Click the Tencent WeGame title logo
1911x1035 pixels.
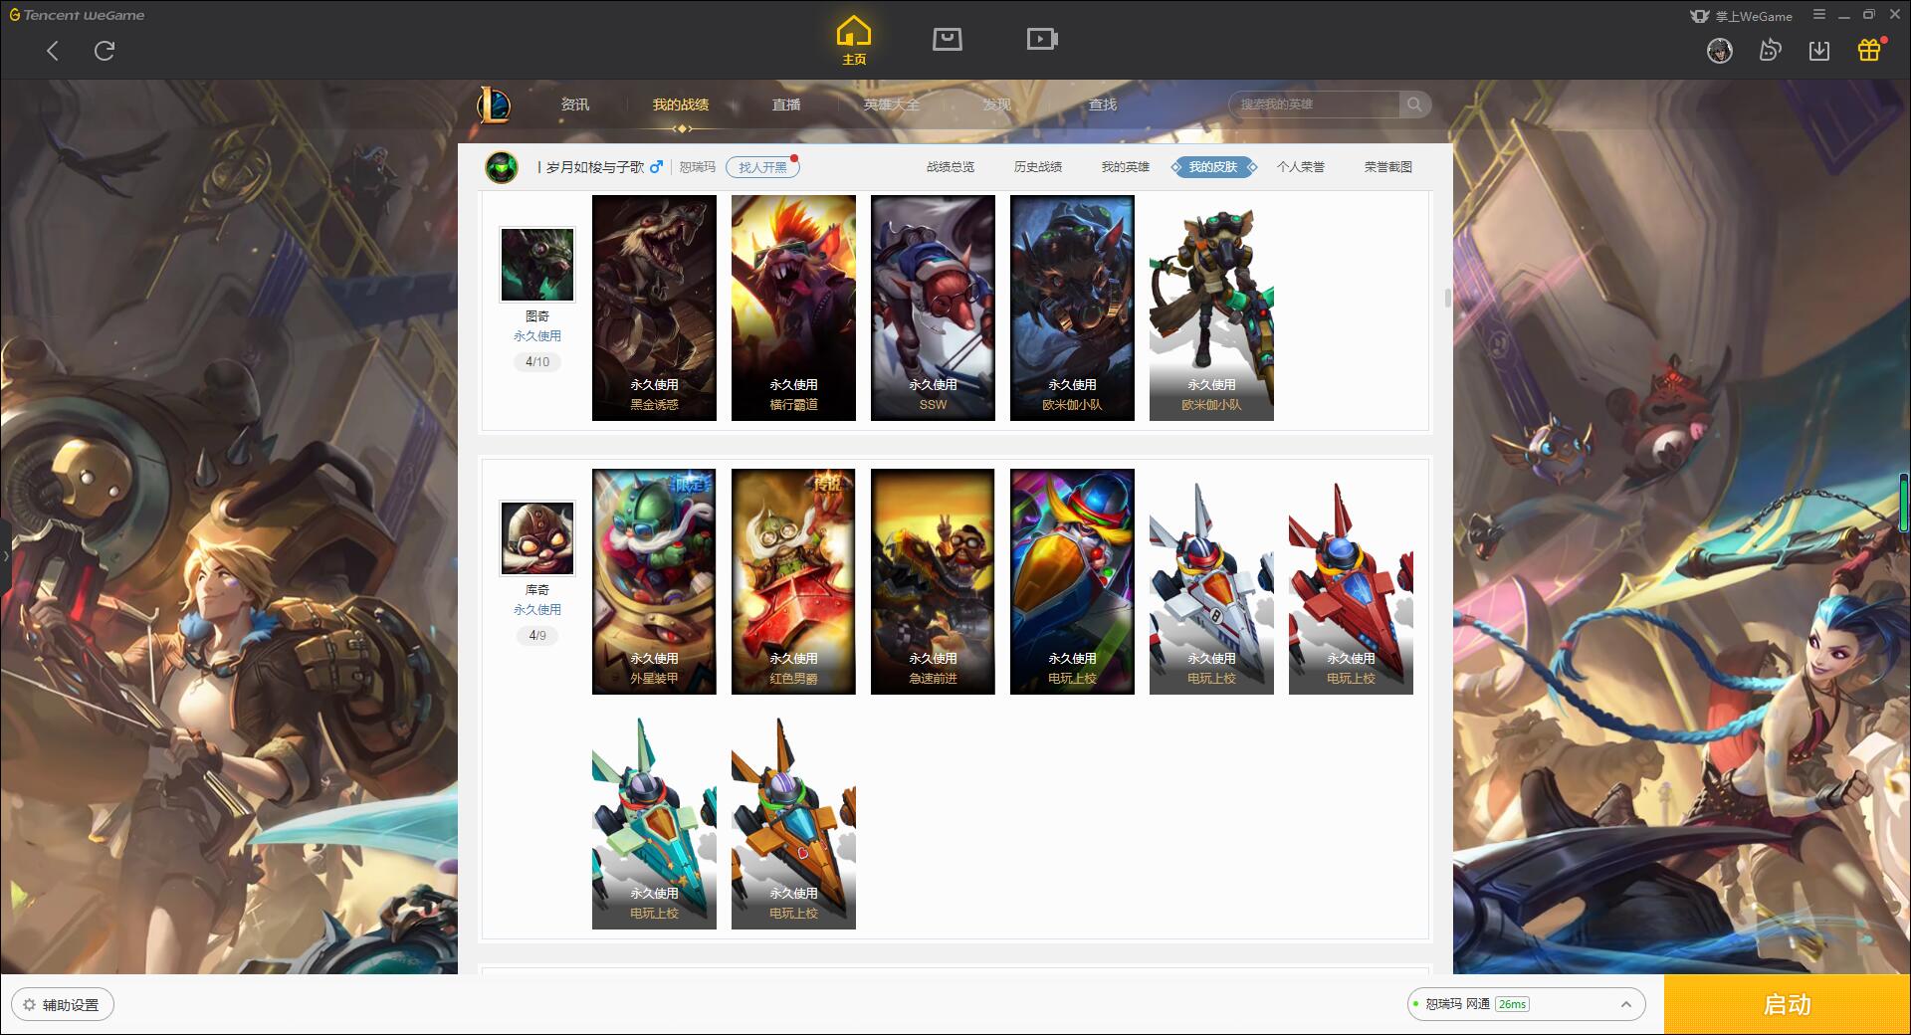click(77, 15)
